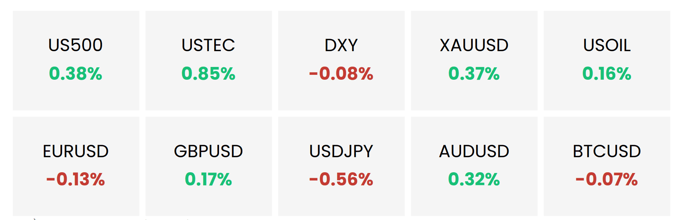The image size is (685, 220).
Task: Open the XAUUSD gold card
Action: pos(474,61)
